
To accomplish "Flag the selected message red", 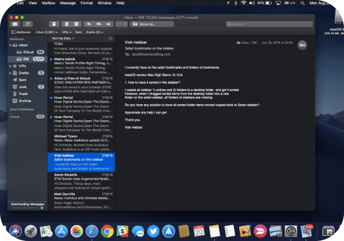I will tap(119, 24).
